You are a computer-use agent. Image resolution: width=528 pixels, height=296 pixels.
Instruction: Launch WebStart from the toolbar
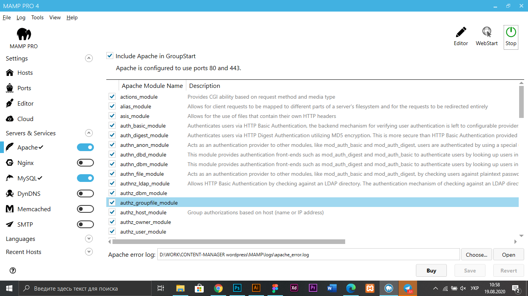tap(487, 32)
